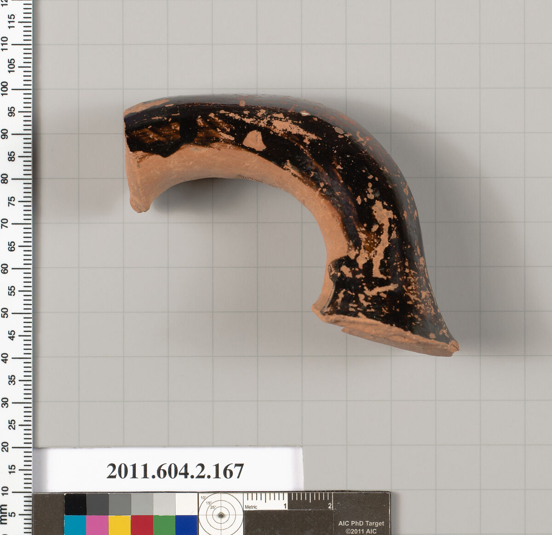Click the AIC PhD Target text
The height and width of the screenshot is (535, 552).
pyautogui.click(x=361, y=523)
